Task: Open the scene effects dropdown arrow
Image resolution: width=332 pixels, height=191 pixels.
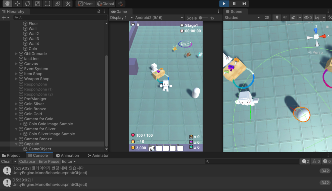Action: pos(300,18)
